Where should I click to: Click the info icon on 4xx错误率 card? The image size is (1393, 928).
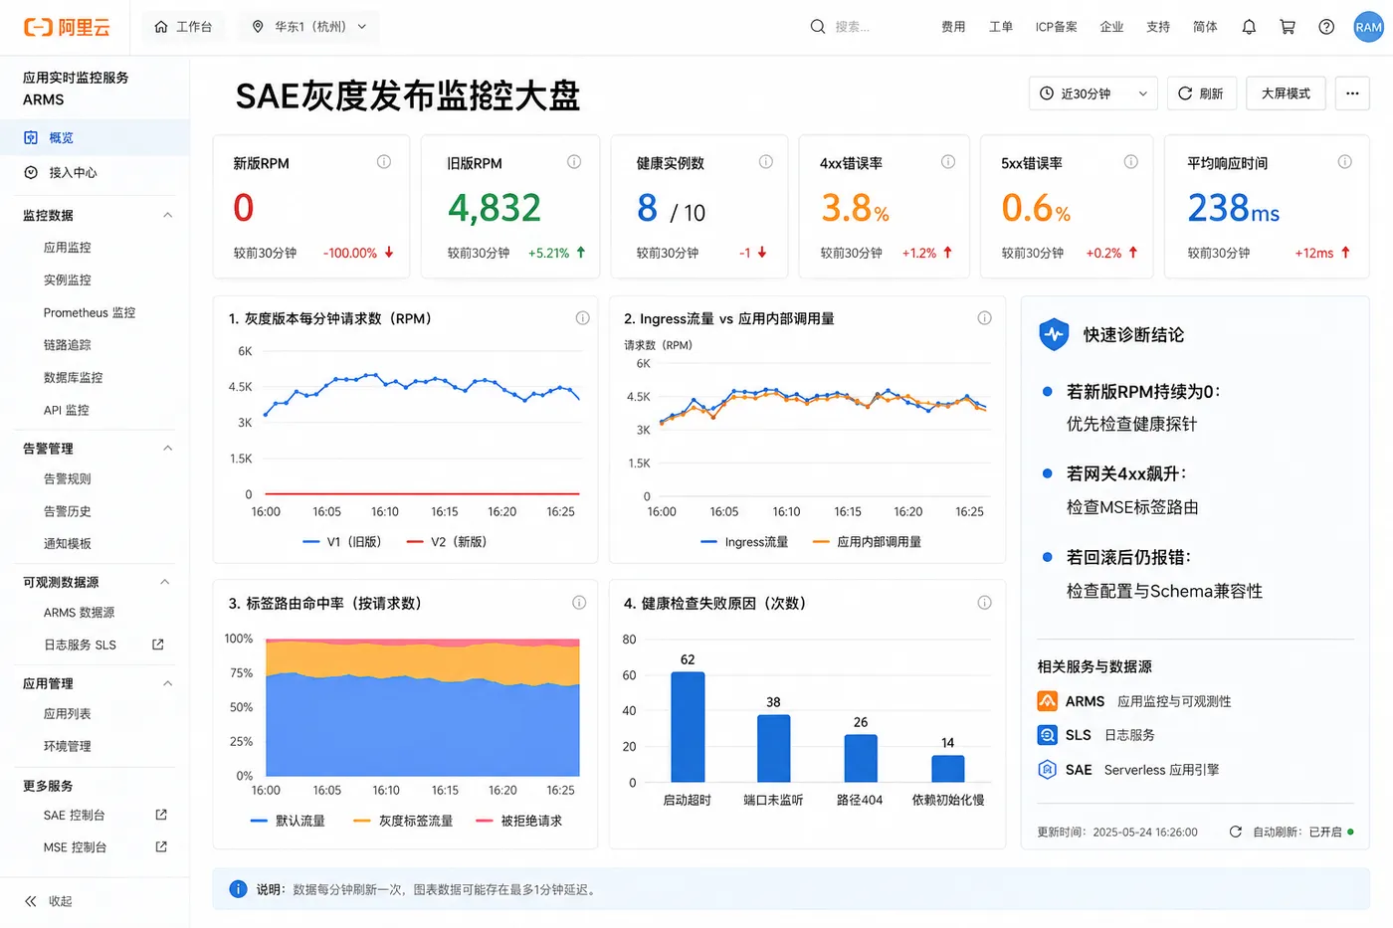[x=948, y=162]
